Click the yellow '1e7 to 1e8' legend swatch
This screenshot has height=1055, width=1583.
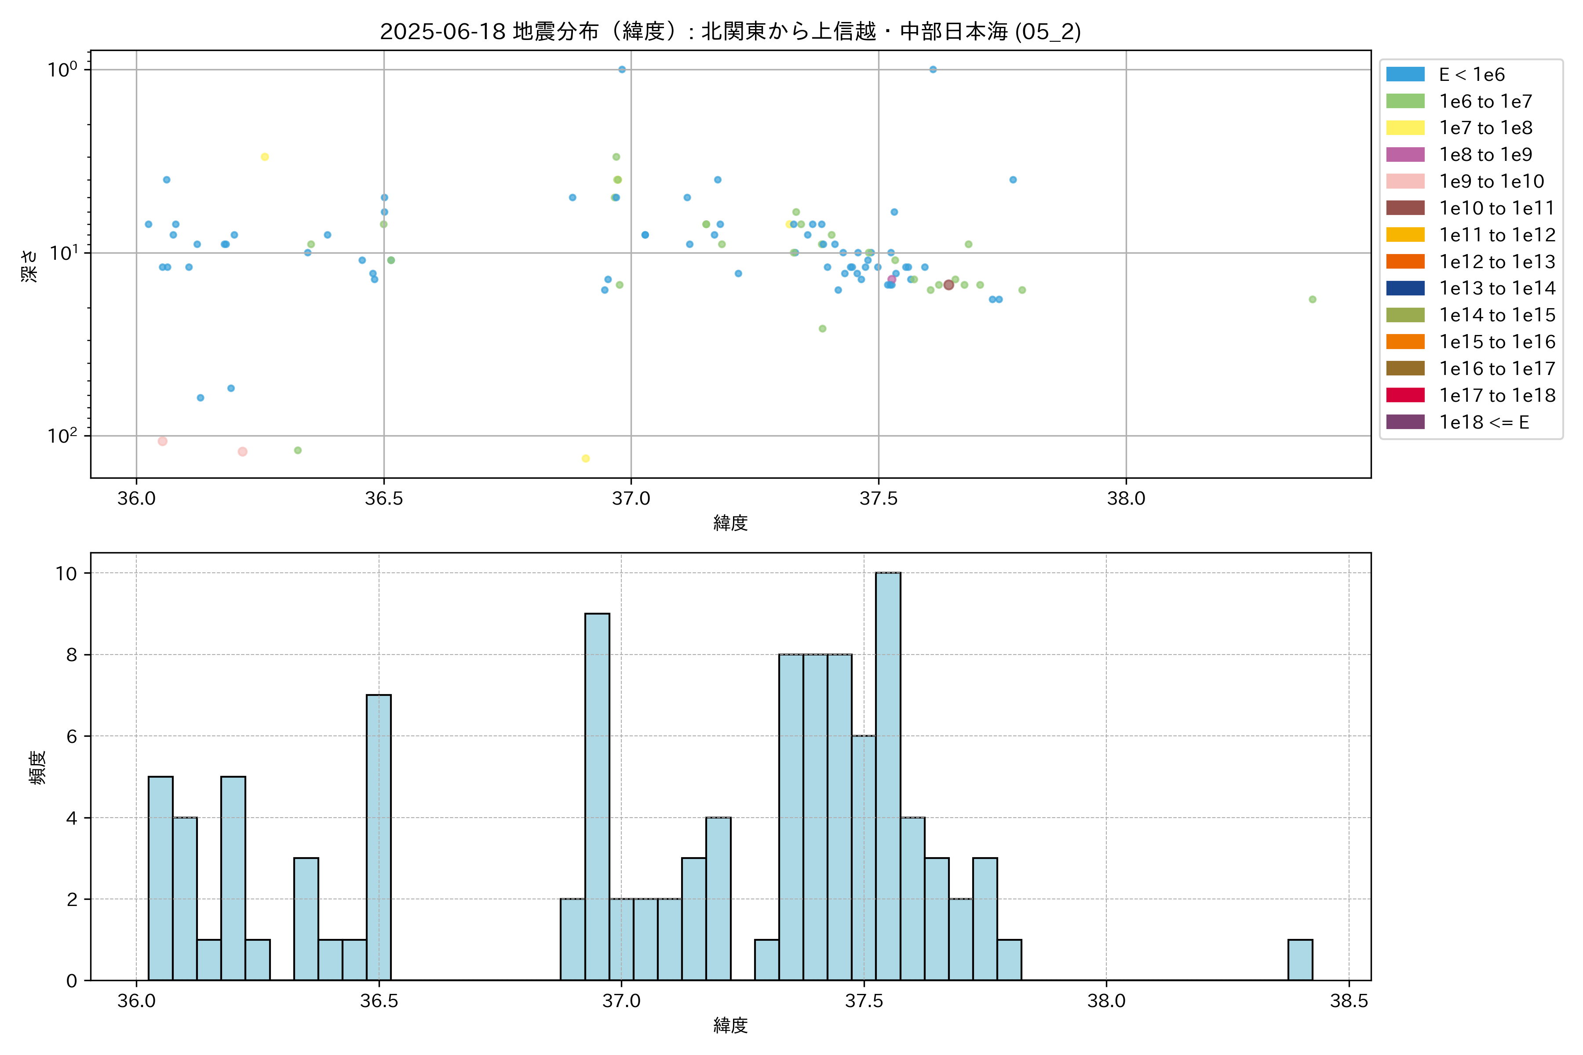tap(1404, 128)
